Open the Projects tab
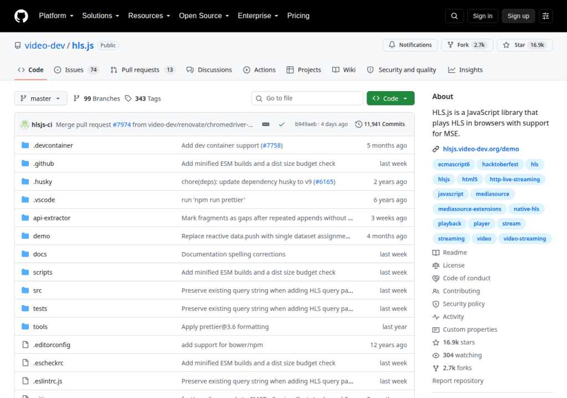567x398 pixels. click(x=304, y=70)
